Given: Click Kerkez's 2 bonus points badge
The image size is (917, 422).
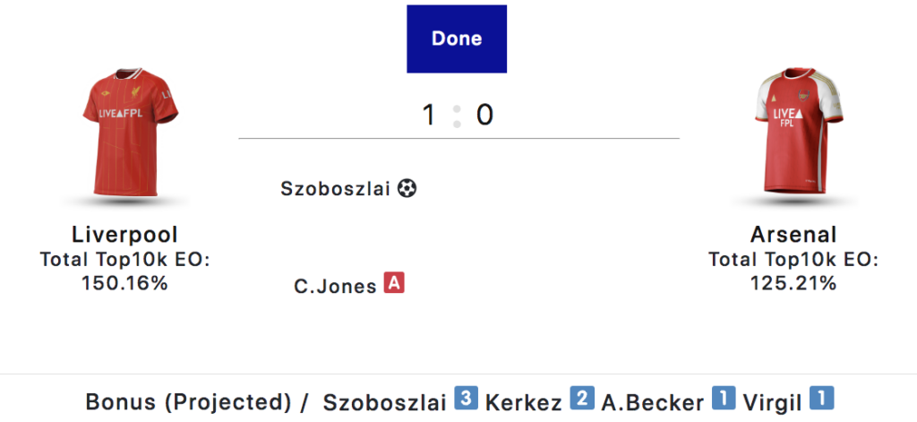Looking at the screenshot, I should coord(582,399).
